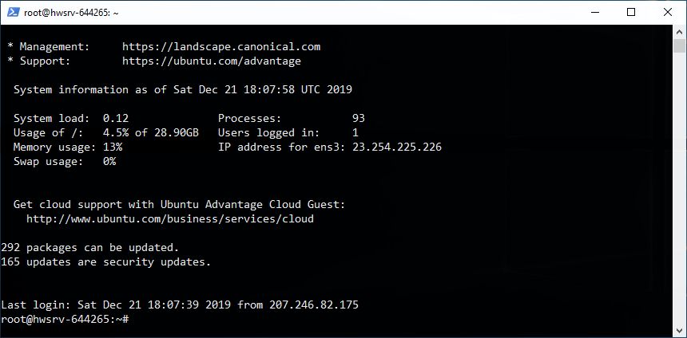
Task: Click the Memory usage 13% value
Action: pos(113,147)
